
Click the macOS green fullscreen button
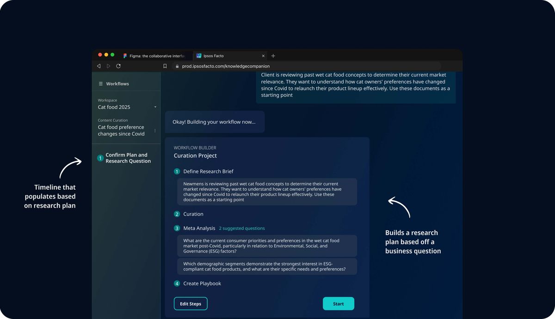[112, 55]
